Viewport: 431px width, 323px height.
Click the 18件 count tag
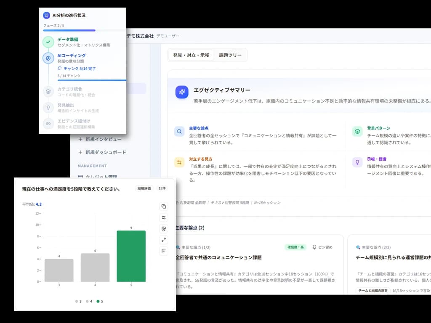[x=162, y=188]
